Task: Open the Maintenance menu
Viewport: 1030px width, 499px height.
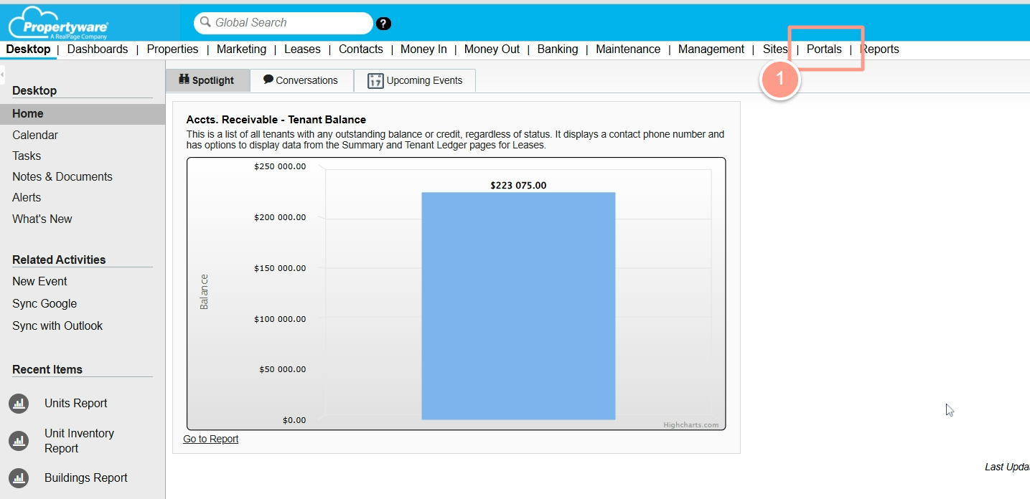Action: click(628, 49)
